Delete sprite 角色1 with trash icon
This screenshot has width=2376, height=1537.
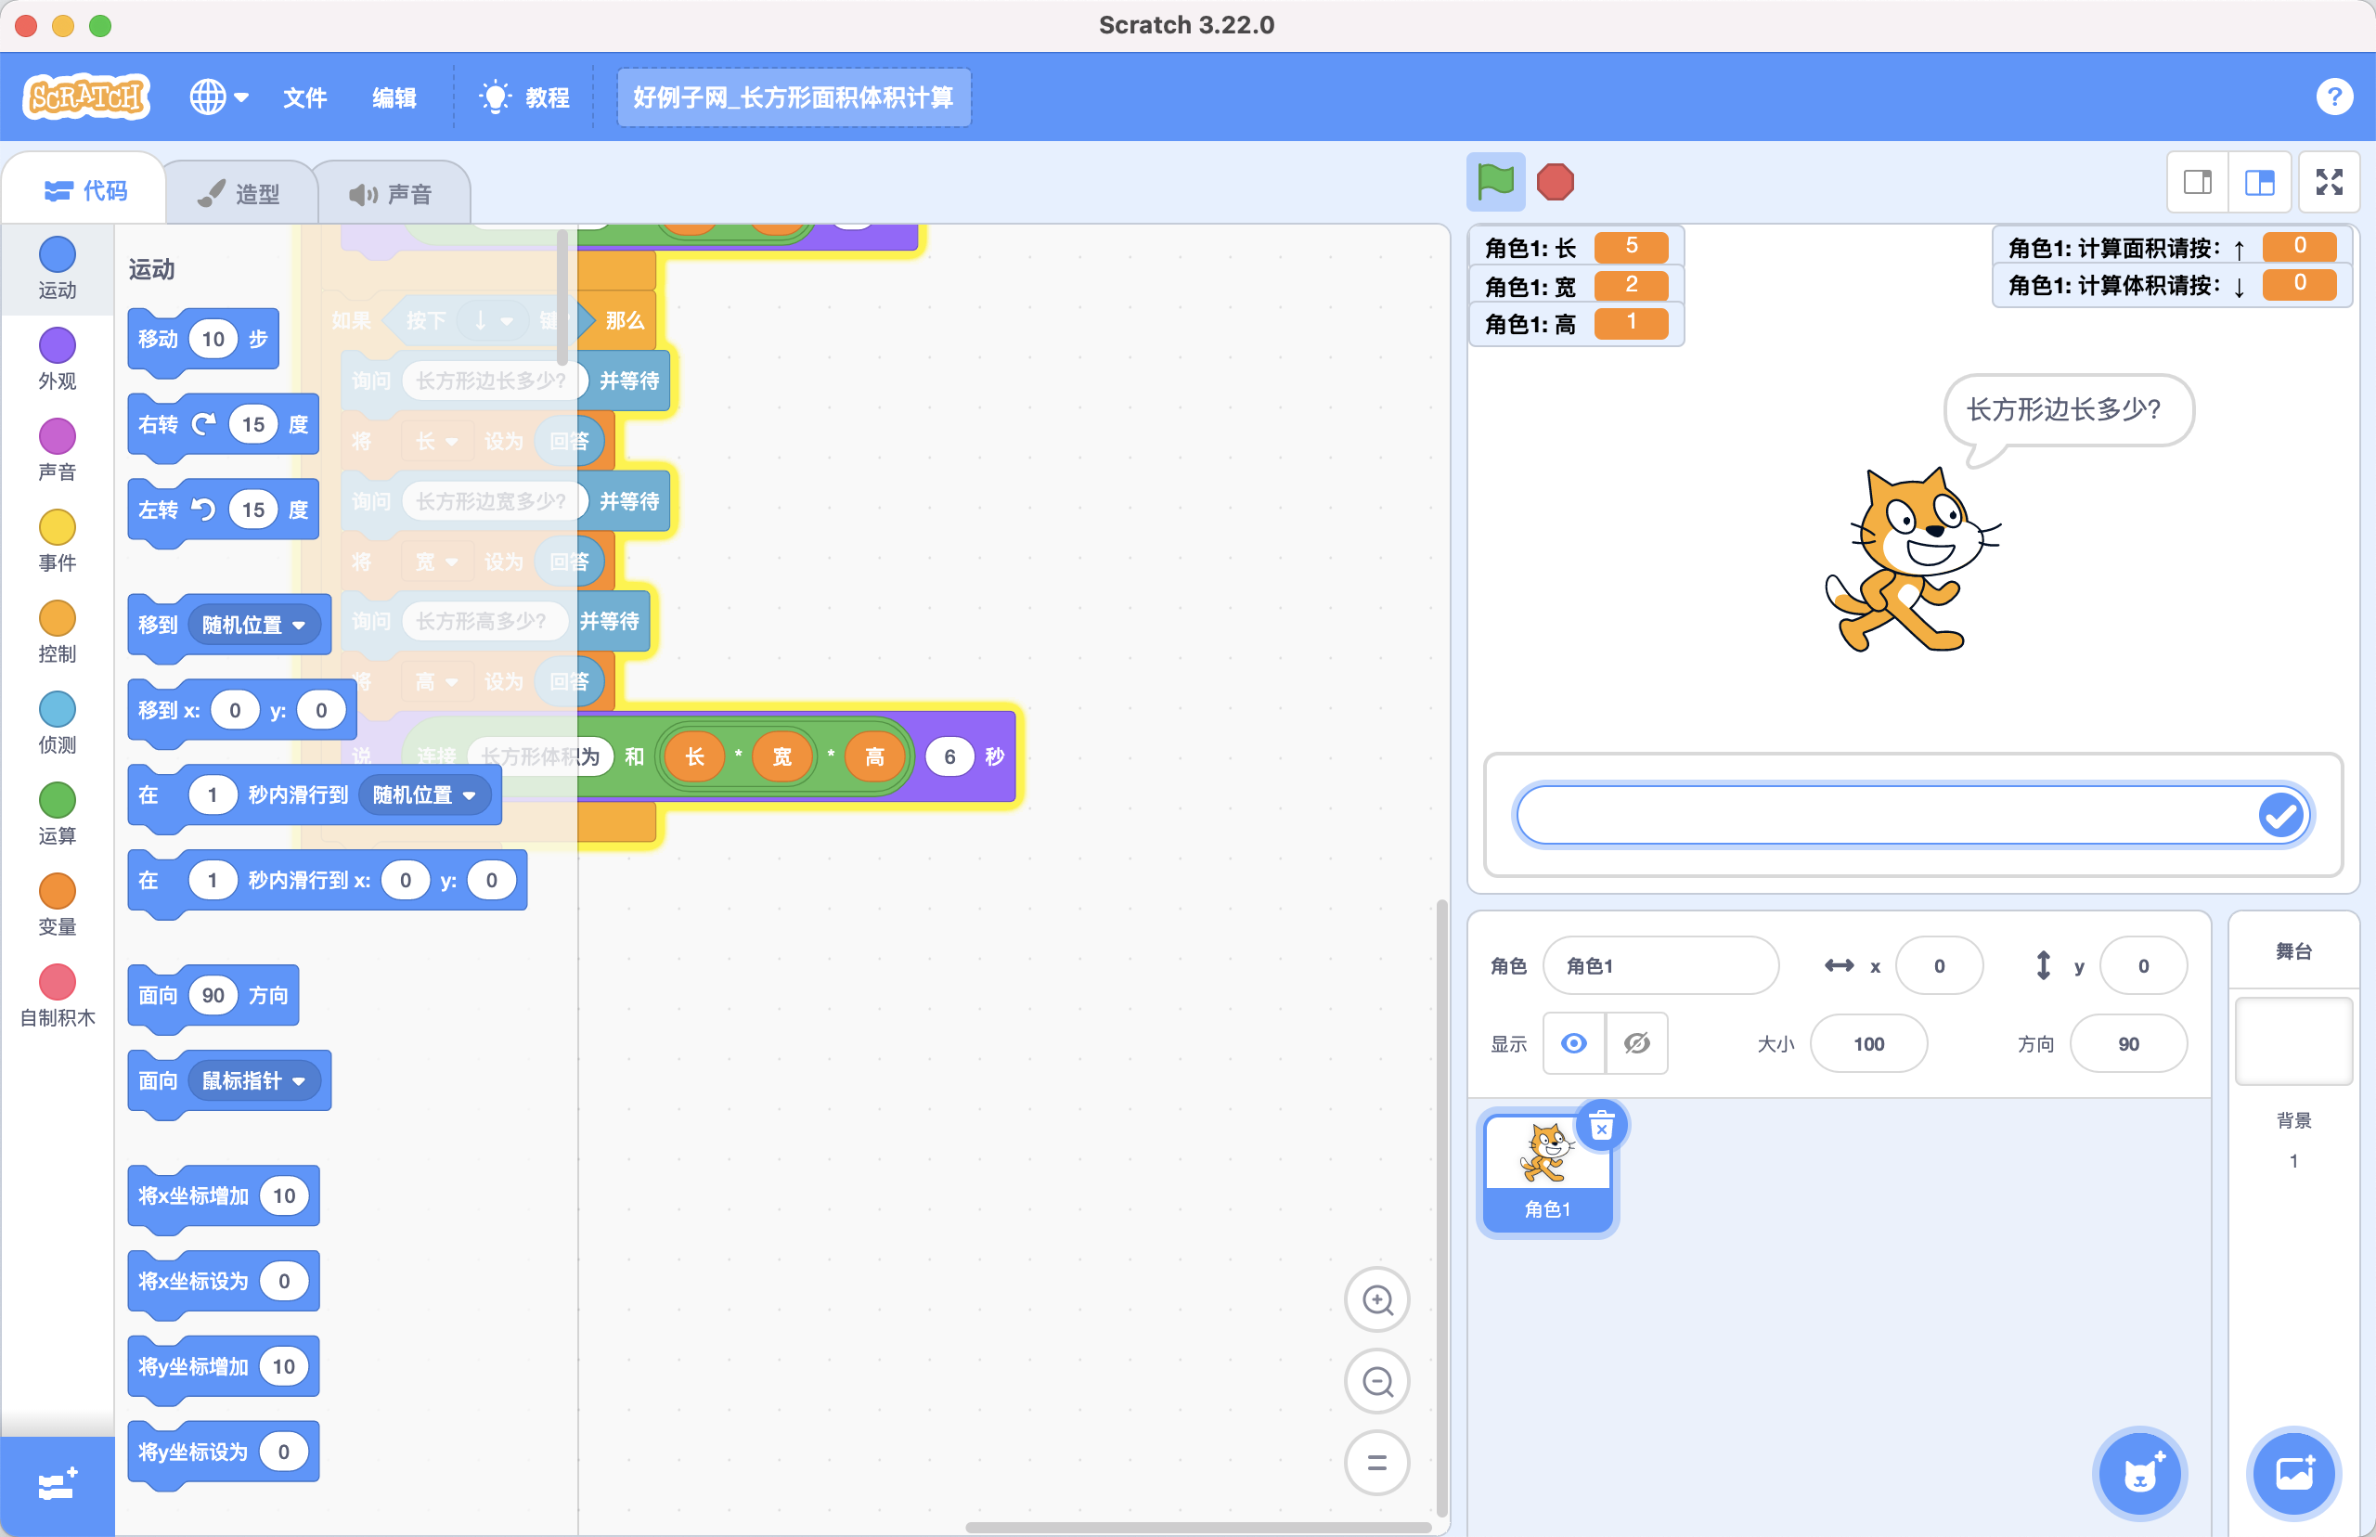[1602, 1127]
